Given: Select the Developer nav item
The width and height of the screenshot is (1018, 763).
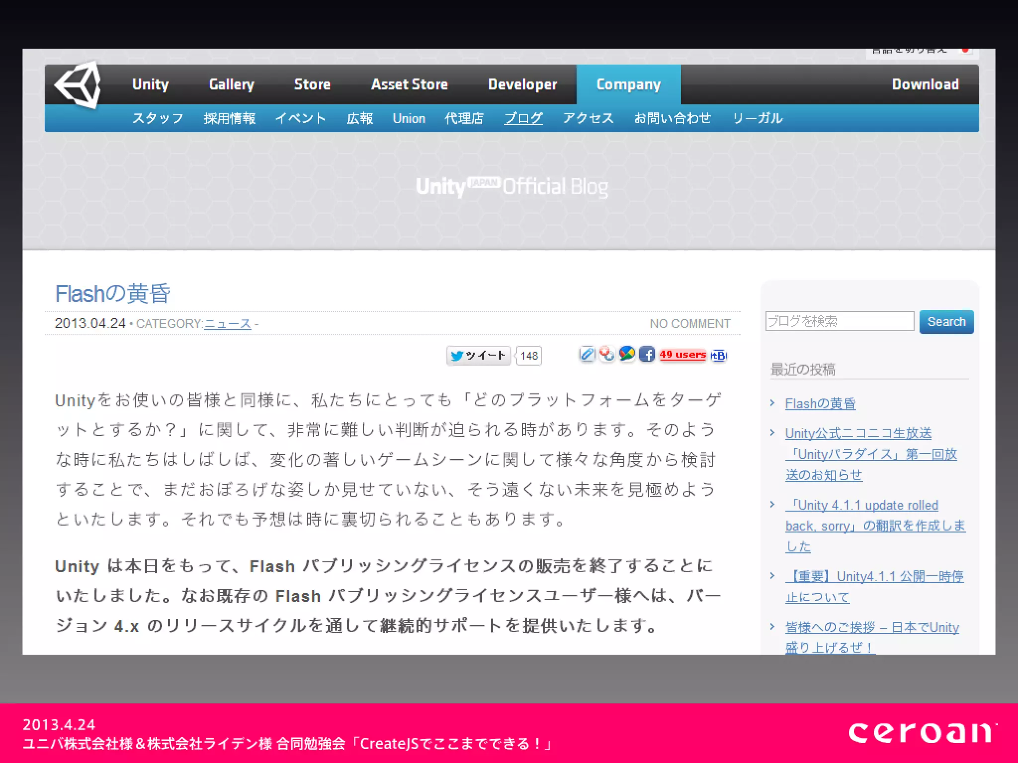Looking at the screenshot, I should [x=522, y=84].
